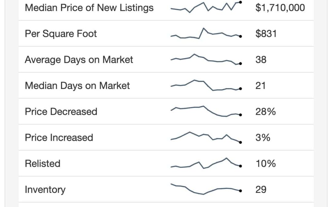Viewport: 331px width, 207px height.
Task: Select the Median Days on Market value 21
Action: tap(261, 86)
